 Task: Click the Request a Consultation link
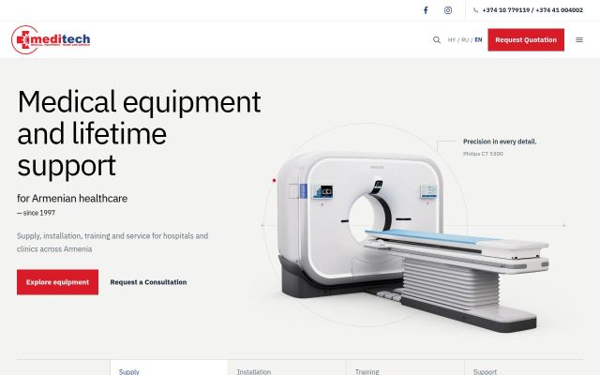tap(148, 282)
